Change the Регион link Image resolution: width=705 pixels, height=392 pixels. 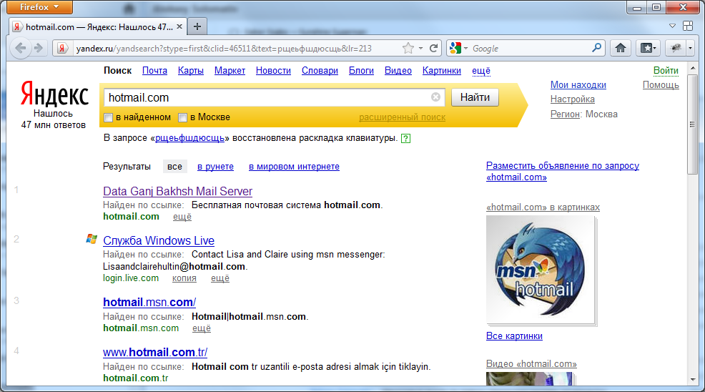tap(566, 114)
